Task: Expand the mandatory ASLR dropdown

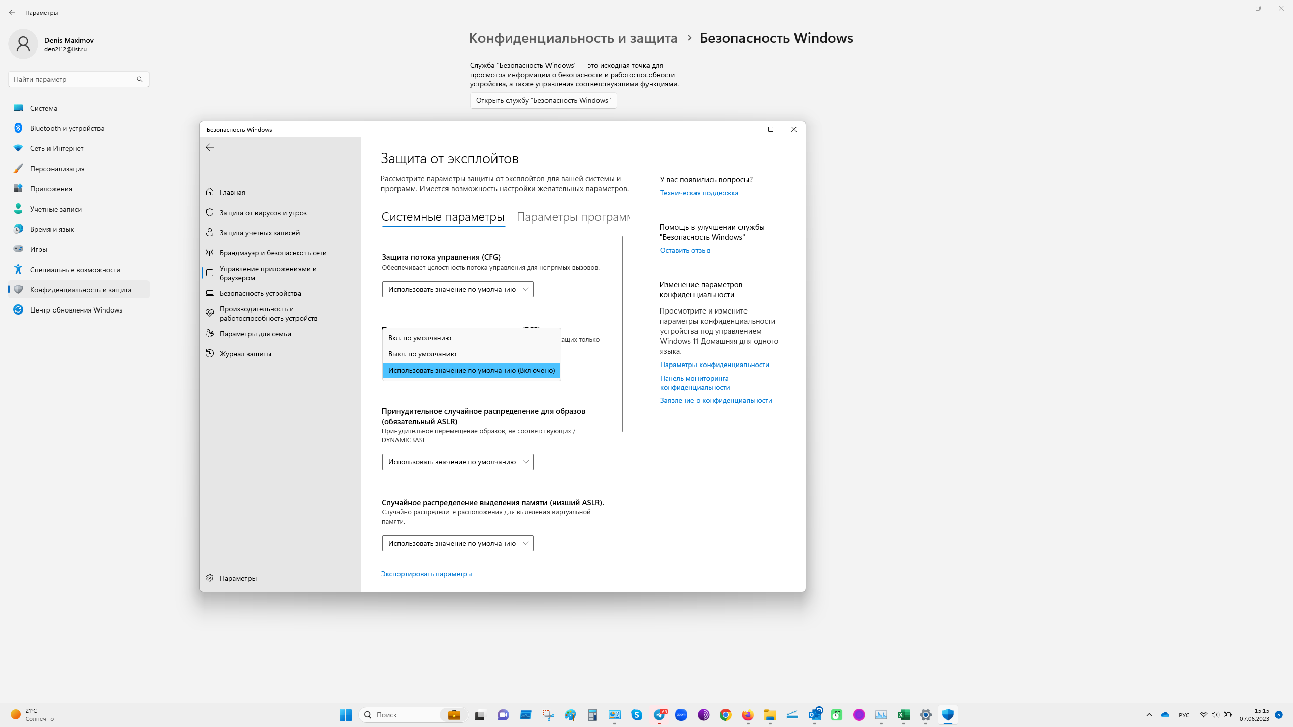Action: (458, 462)
